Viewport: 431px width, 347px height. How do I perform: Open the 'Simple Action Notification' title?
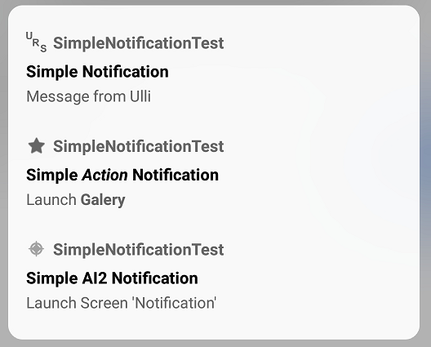[122, 176]
